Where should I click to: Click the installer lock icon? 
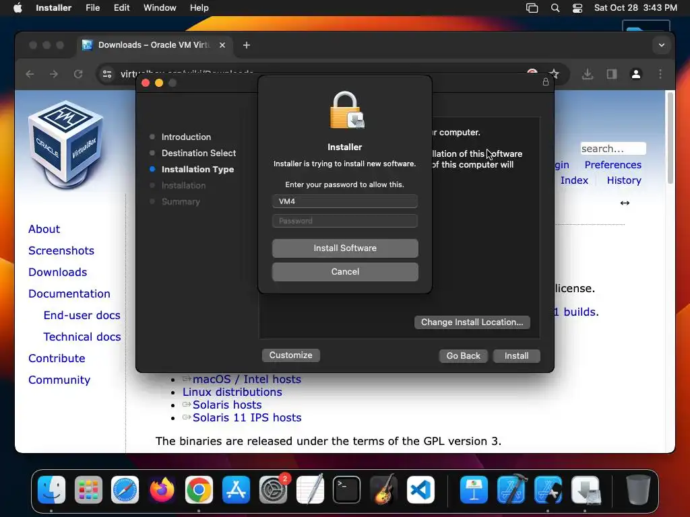click(x=546, y=81)
